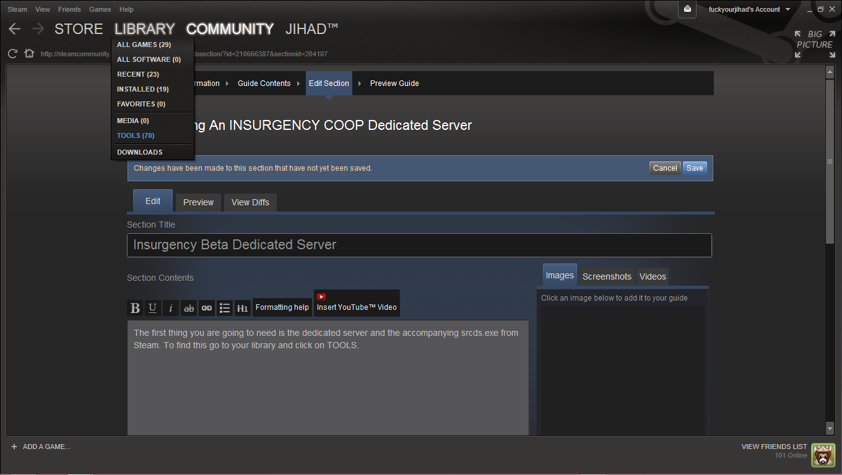The height and width of the screenshot is (475, 842).
Task: Open the Games menu
Action: click(100, 9)
